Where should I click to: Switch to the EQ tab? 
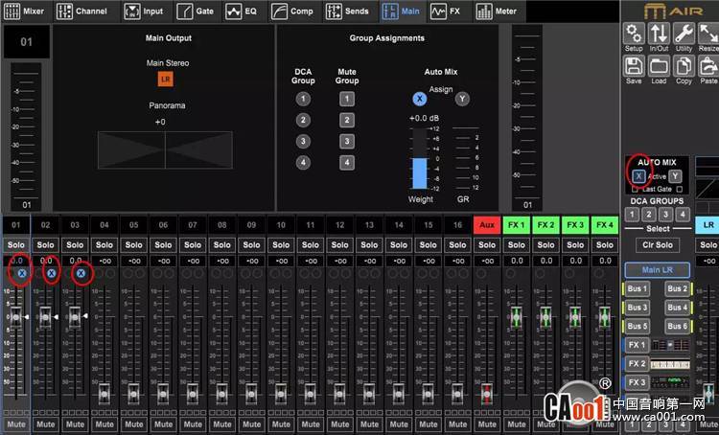[x=244, y=11]
